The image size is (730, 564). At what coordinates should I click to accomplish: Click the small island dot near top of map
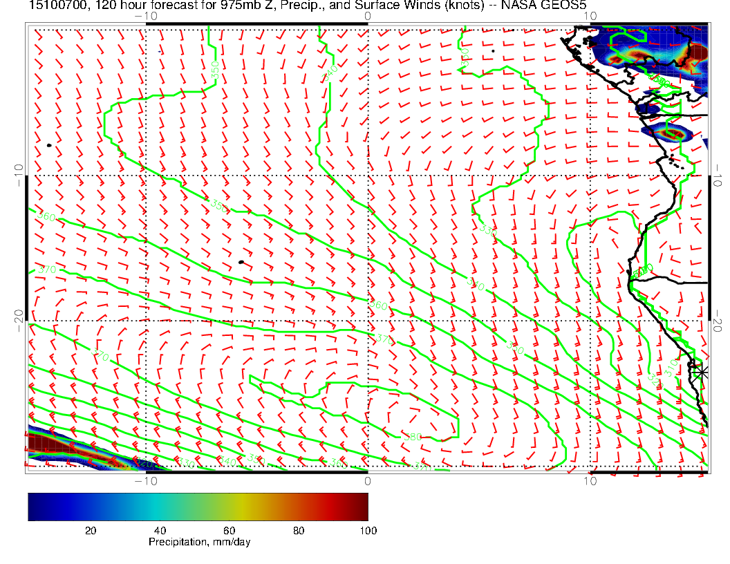(493, 50)
